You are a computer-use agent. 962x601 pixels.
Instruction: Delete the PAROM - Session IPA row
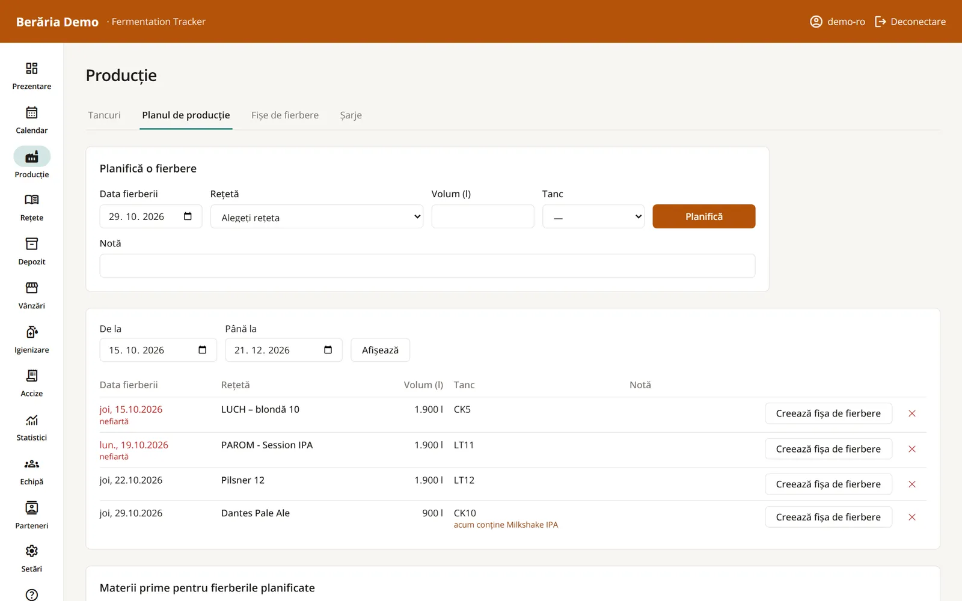point(912,449)
